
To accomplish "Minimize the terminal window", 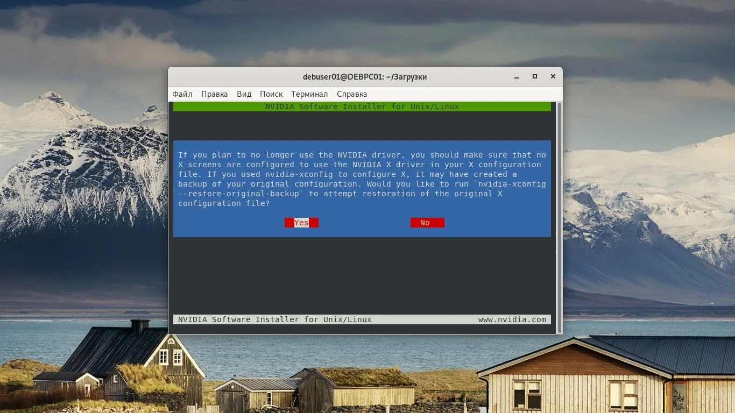I will coord(517,77).
